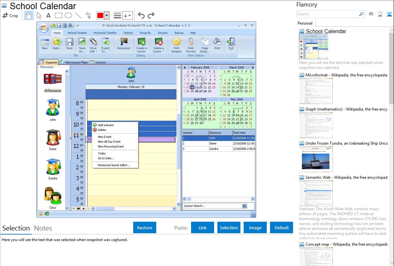Open the line width 4 dropdown
394x266 pixels.
[127, 15]
